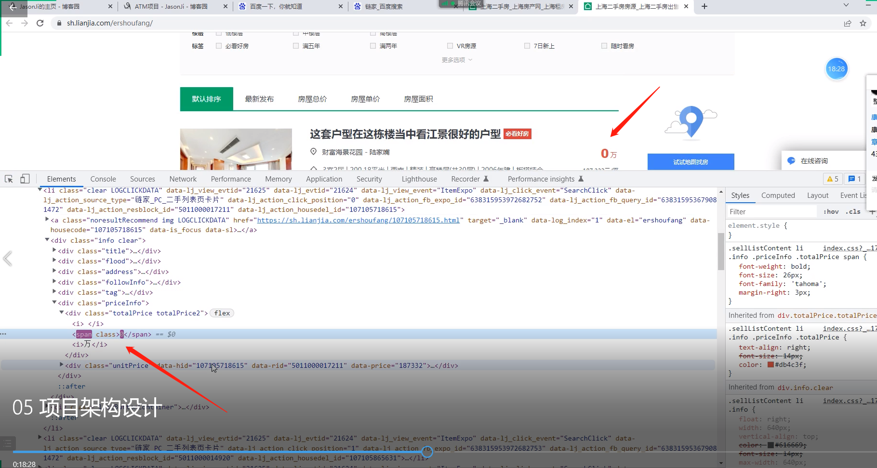Open the tab search chevron
The image size is (877, 468).
pyautogui.click(x=846, y=5)
